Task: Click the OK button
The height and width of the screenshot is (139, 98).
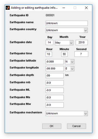Action: 52,126
